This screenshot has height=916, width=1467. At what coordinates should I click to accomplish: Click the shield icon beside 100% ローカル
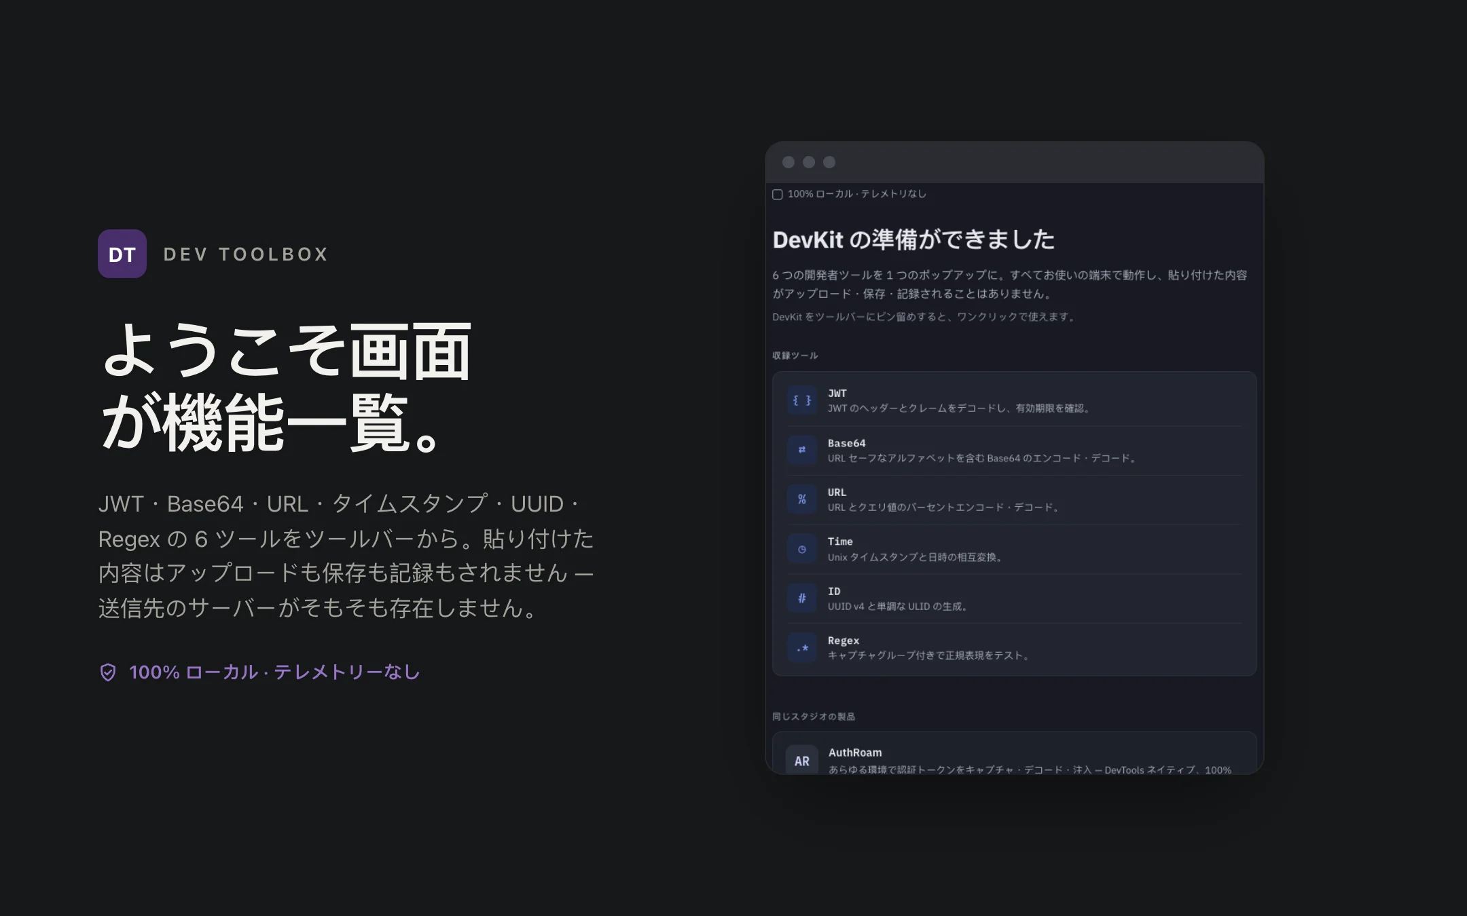[x=108, y=672]
